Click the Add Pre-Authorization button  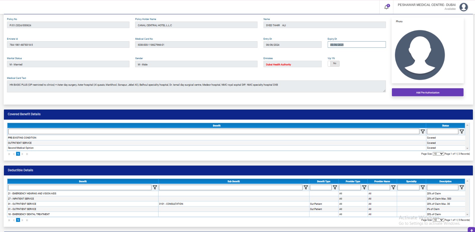click(427, 93)
